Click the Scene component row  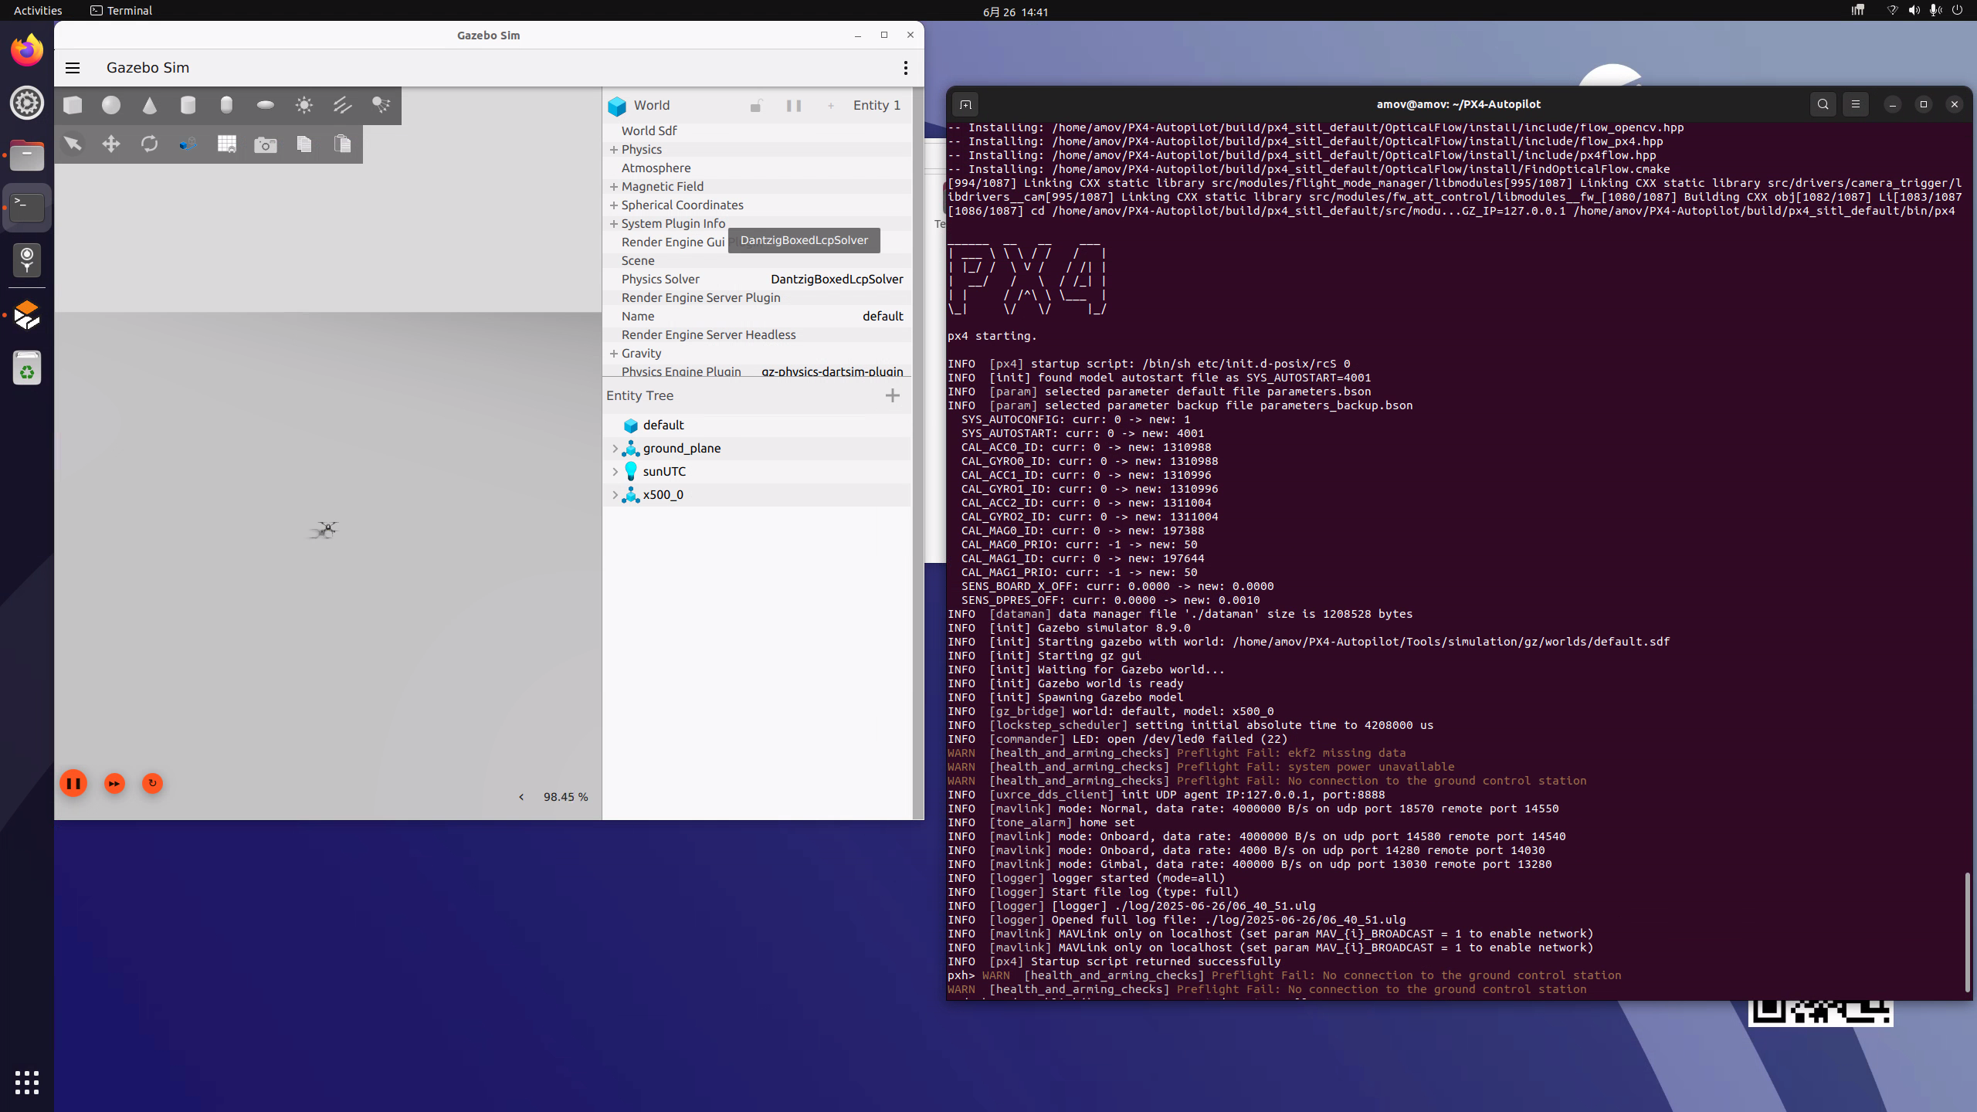coord(758,261)
